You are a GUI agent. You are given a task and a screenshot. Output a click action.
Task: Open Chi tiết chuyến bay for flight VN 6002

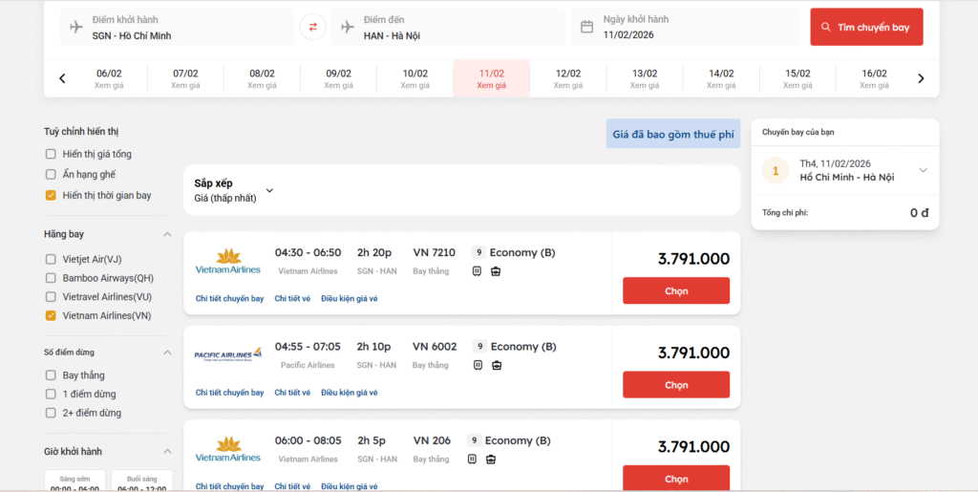pyautogui.click(x=229, y=393)
